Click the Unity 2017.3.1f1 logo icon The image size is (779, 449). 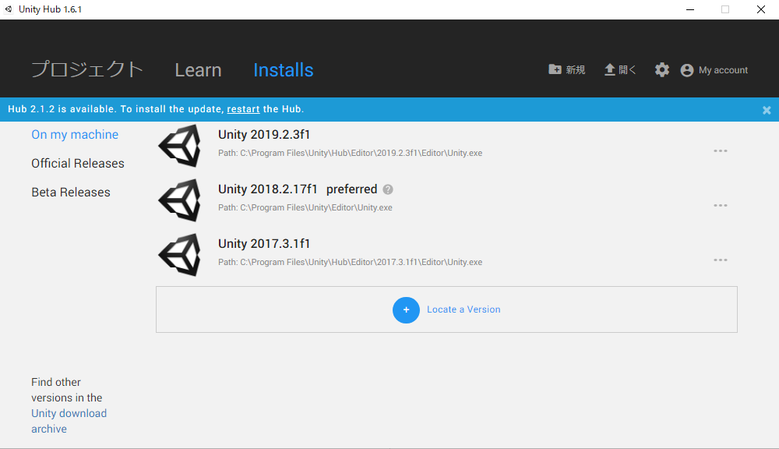pos(180,255)
